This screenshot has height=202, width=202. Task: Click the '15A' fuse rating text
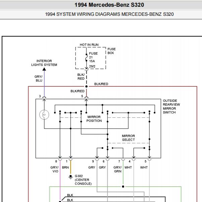[x=92, y=61]
